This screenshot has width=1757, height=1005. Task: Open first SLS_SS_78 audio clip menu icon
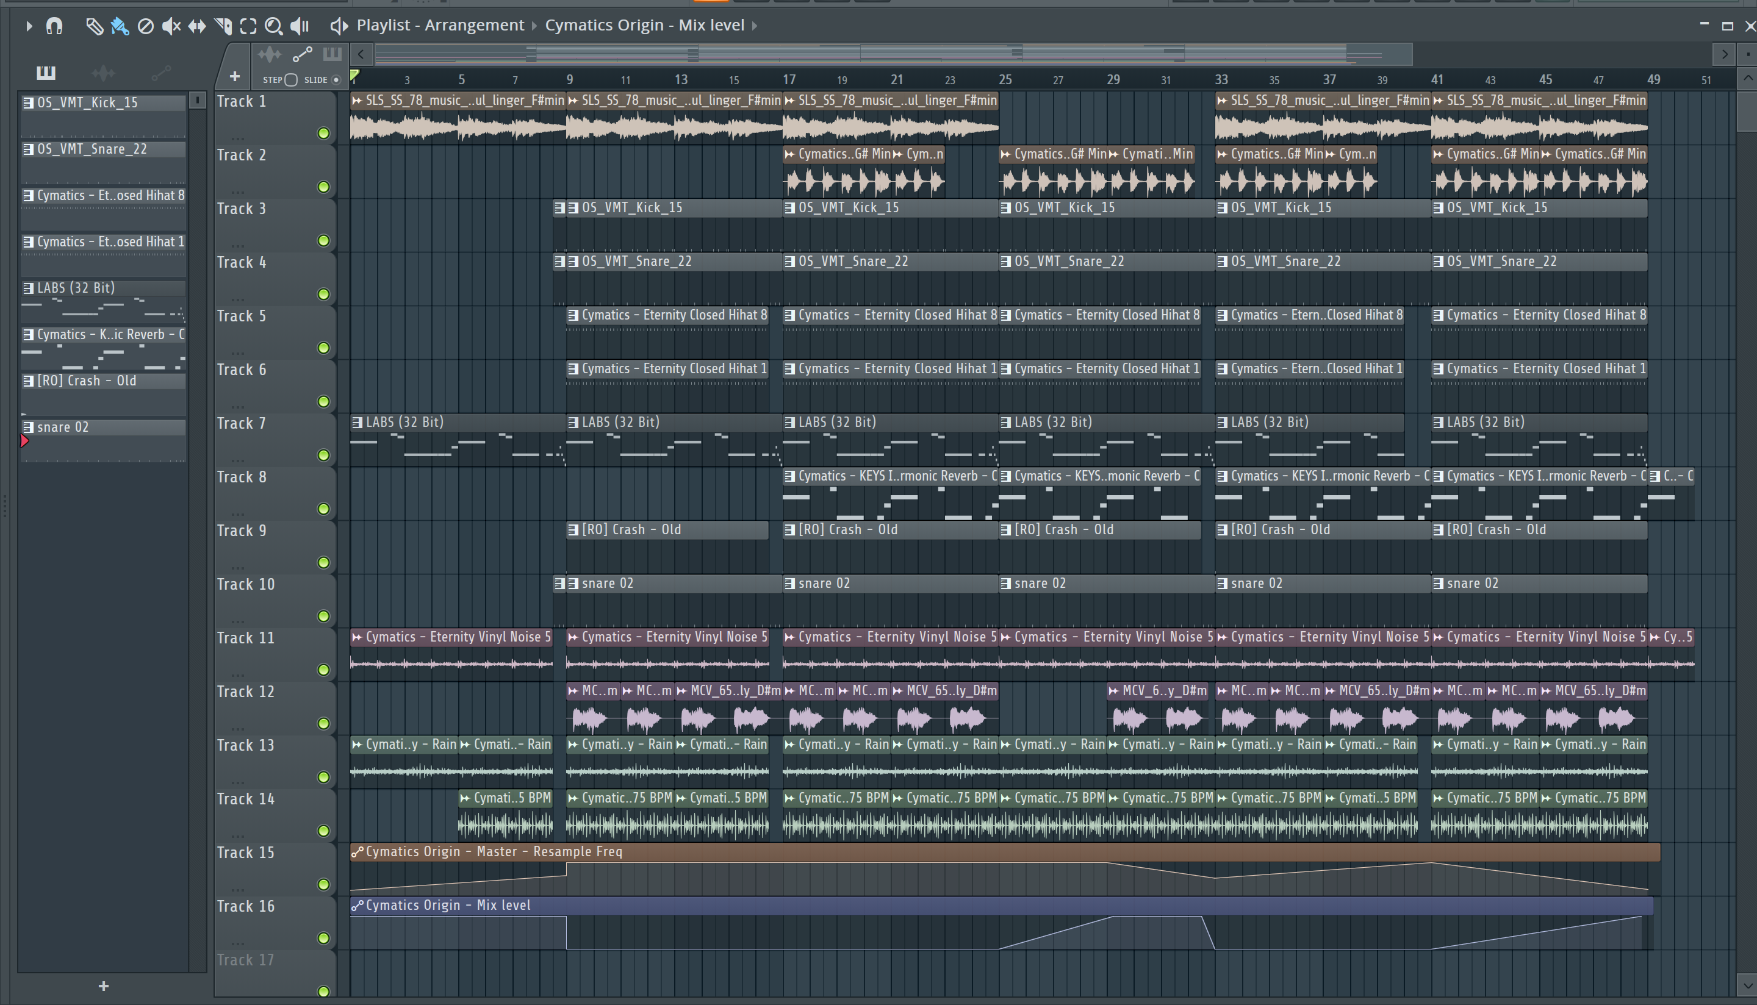(357, 101)
